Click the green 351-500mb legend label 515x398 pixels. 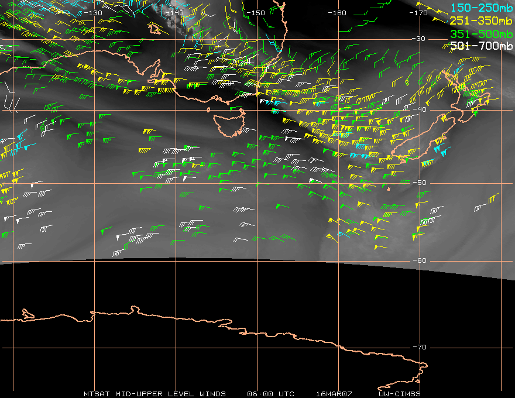pyautogui.click(x=482, y=34)
